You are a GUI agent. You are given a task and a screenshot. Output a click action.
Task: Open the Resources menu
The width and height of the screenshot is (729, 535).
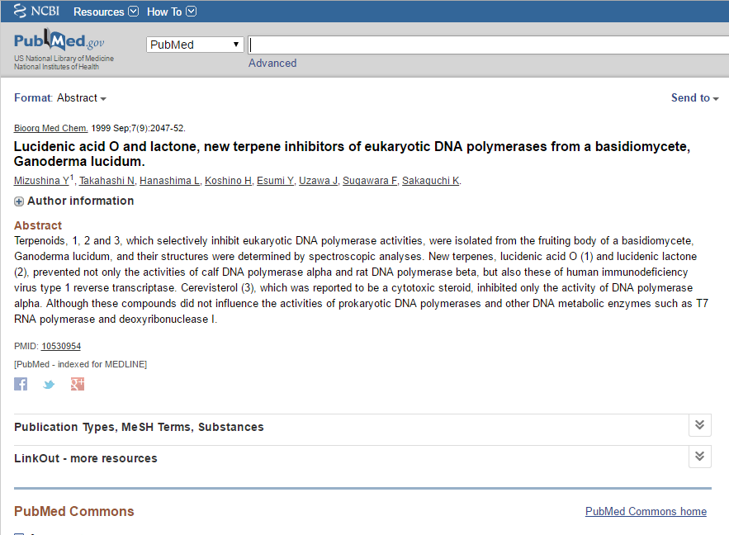point(106,12)
